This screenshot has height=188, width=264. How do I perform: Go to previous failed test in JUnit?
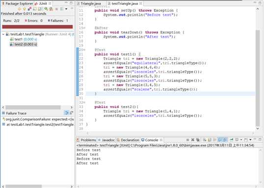click(x=25, y=9)
